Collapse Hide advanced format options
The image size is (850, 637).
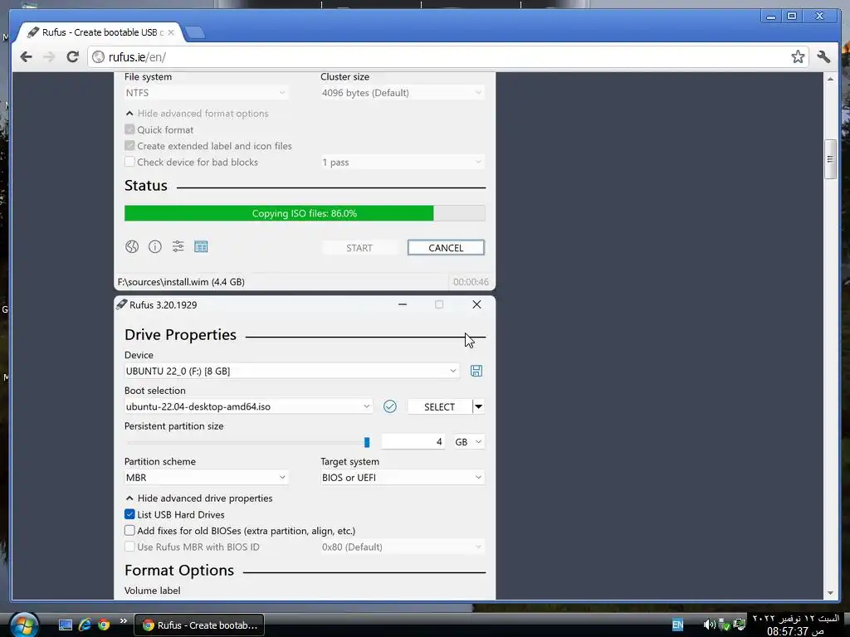click(x=197, y=113)
